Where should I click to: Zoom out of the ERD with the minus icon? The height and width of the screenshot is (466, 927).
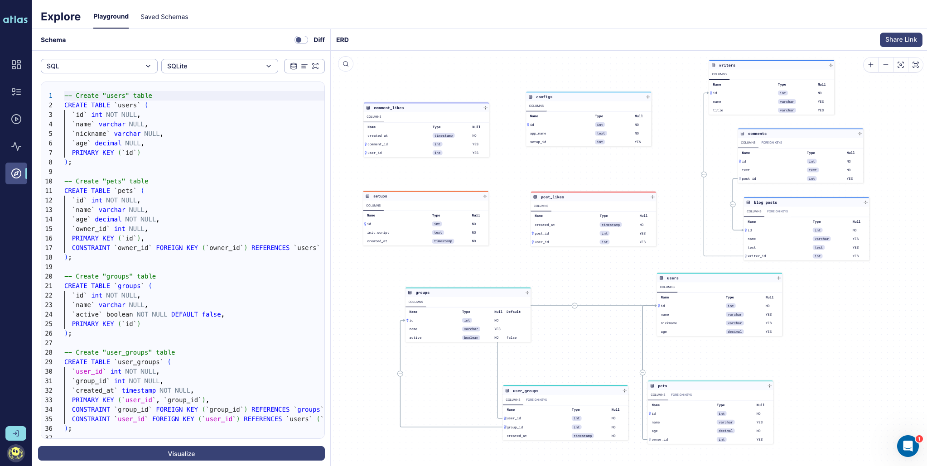click(886, 65)
